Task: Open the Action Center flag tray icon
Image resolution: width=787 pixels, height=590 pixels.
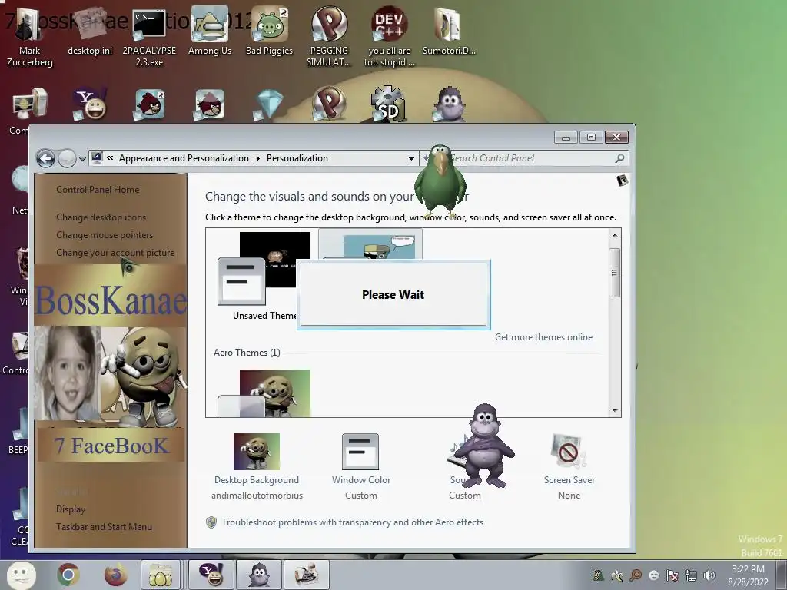Action: 672,575
